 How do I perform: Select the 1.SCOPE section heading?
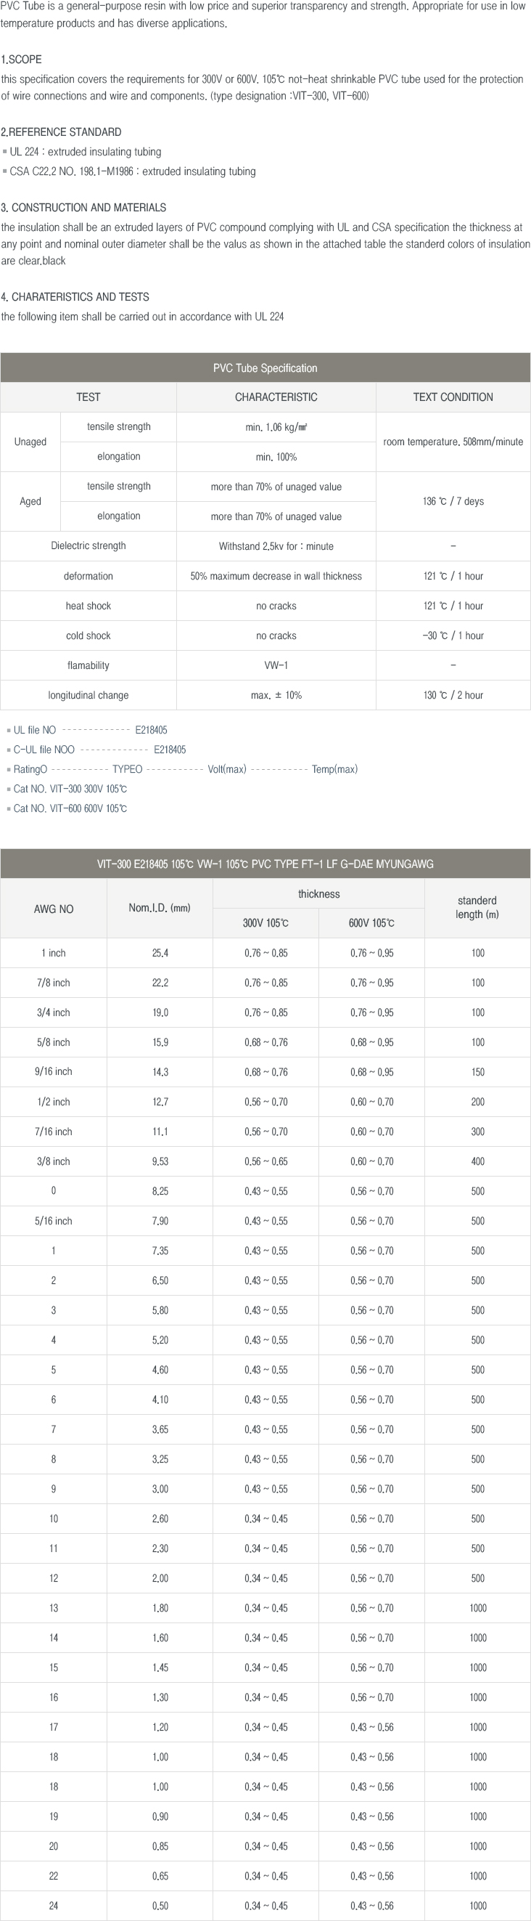(22, 59)
